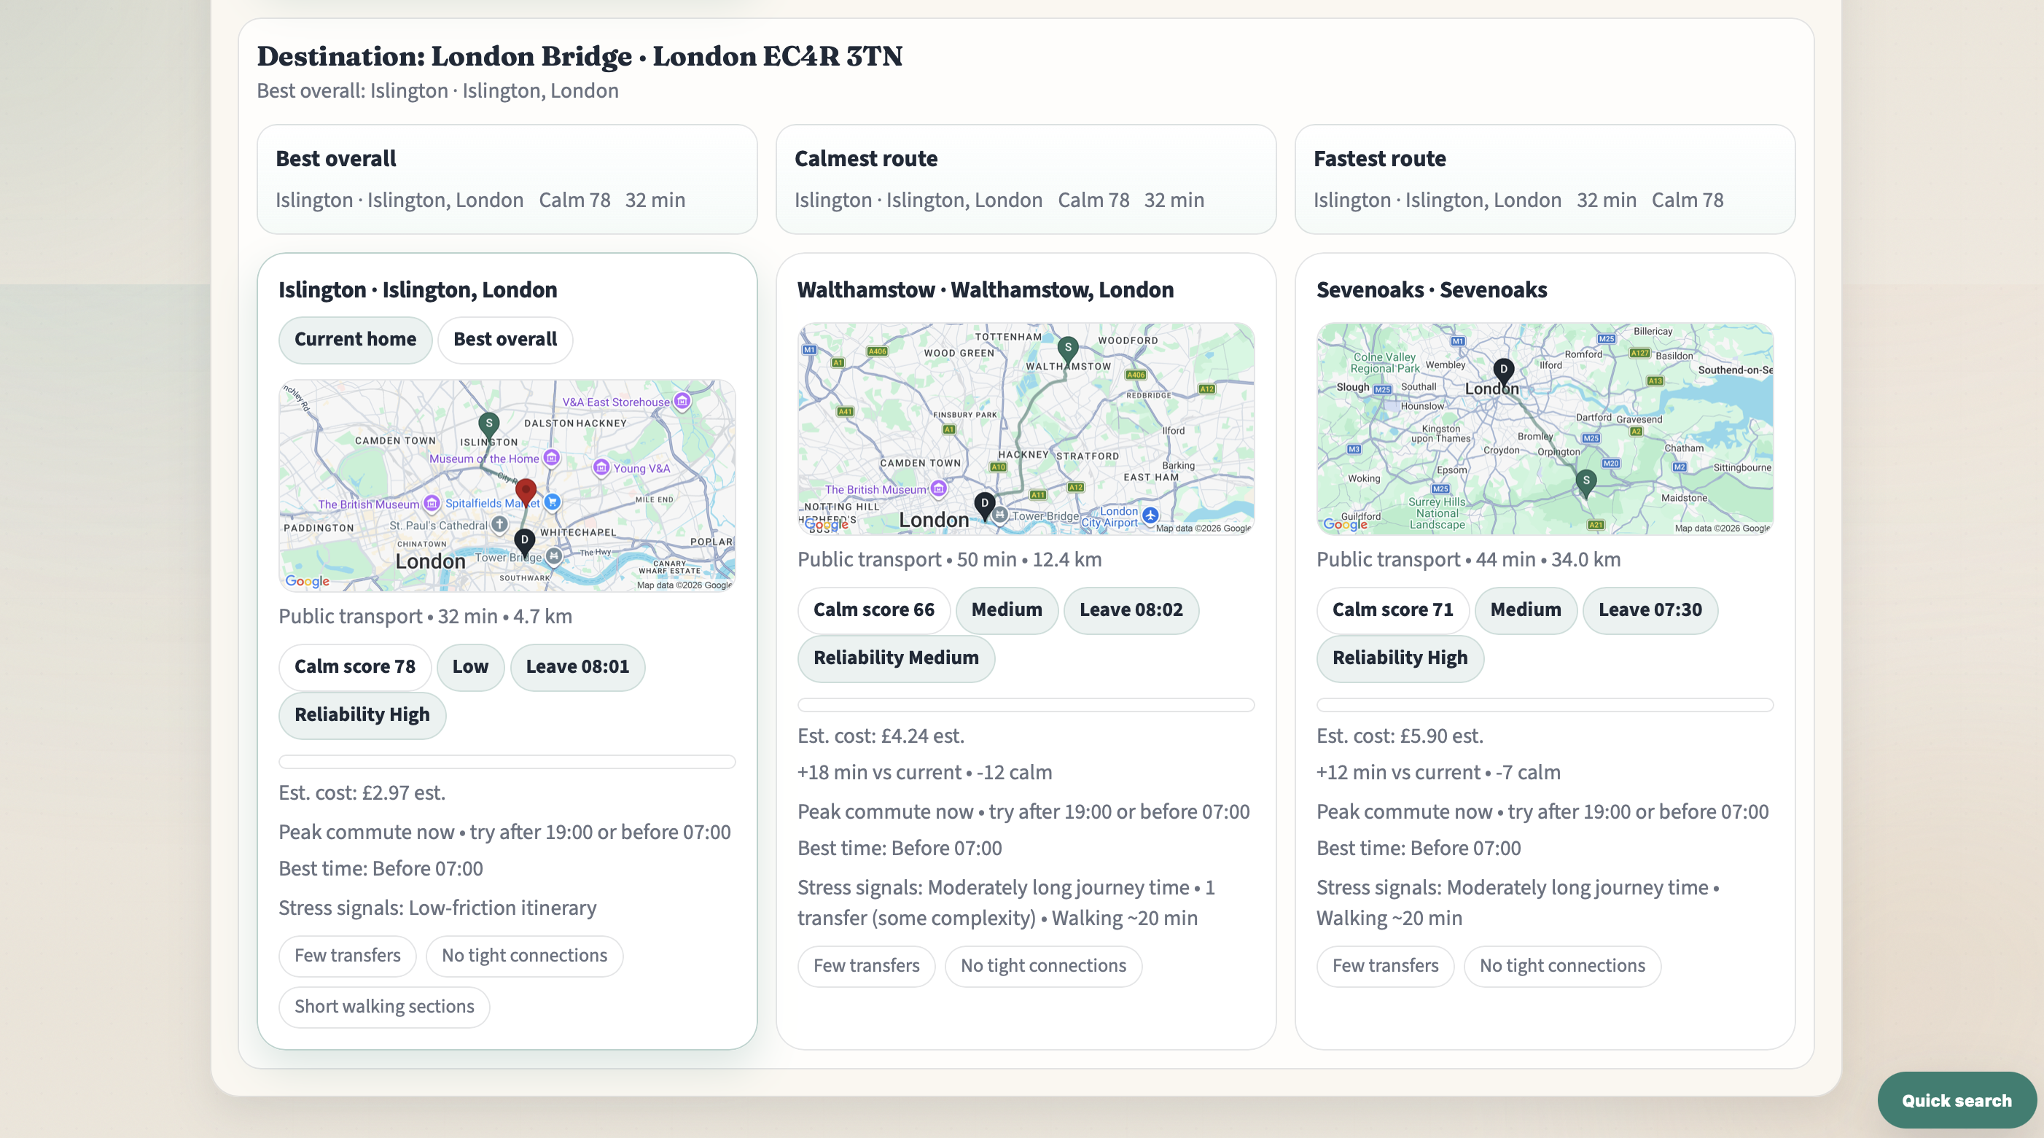Click the D pin on the Walthamstow map
The image size is (2044, 1138).
986,503
